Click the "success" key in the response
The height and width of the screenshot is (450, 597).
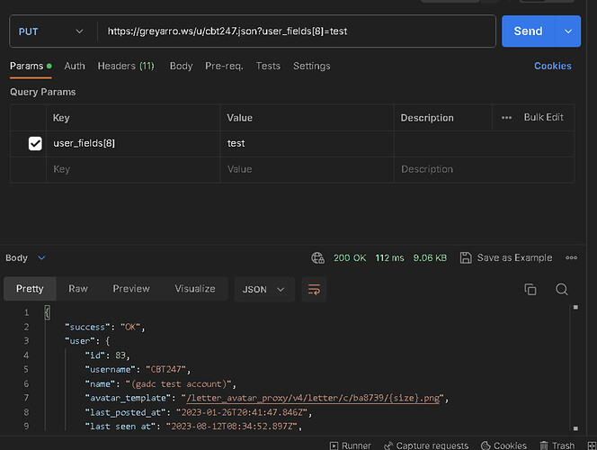[x=87, y=328]
